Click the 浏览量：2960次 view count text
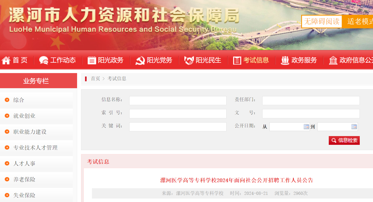The image size is (373, 202). pos(291,193)
